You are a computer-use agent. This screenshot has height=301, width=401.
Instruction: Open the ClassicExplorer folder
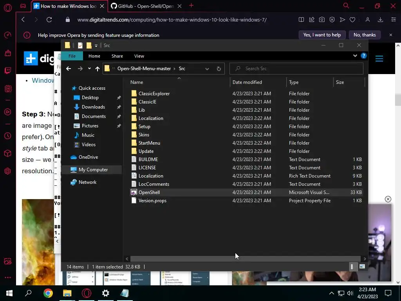tap(154, 94)
